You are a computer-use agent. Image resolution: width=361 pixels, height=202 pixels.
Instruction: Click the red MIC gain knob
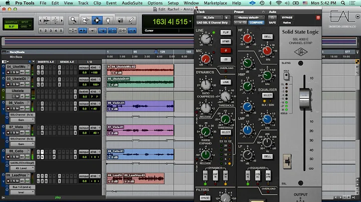pos(206,59)
